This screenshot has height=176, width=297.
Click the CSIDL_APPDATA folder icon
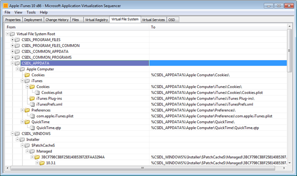(18, 63)
